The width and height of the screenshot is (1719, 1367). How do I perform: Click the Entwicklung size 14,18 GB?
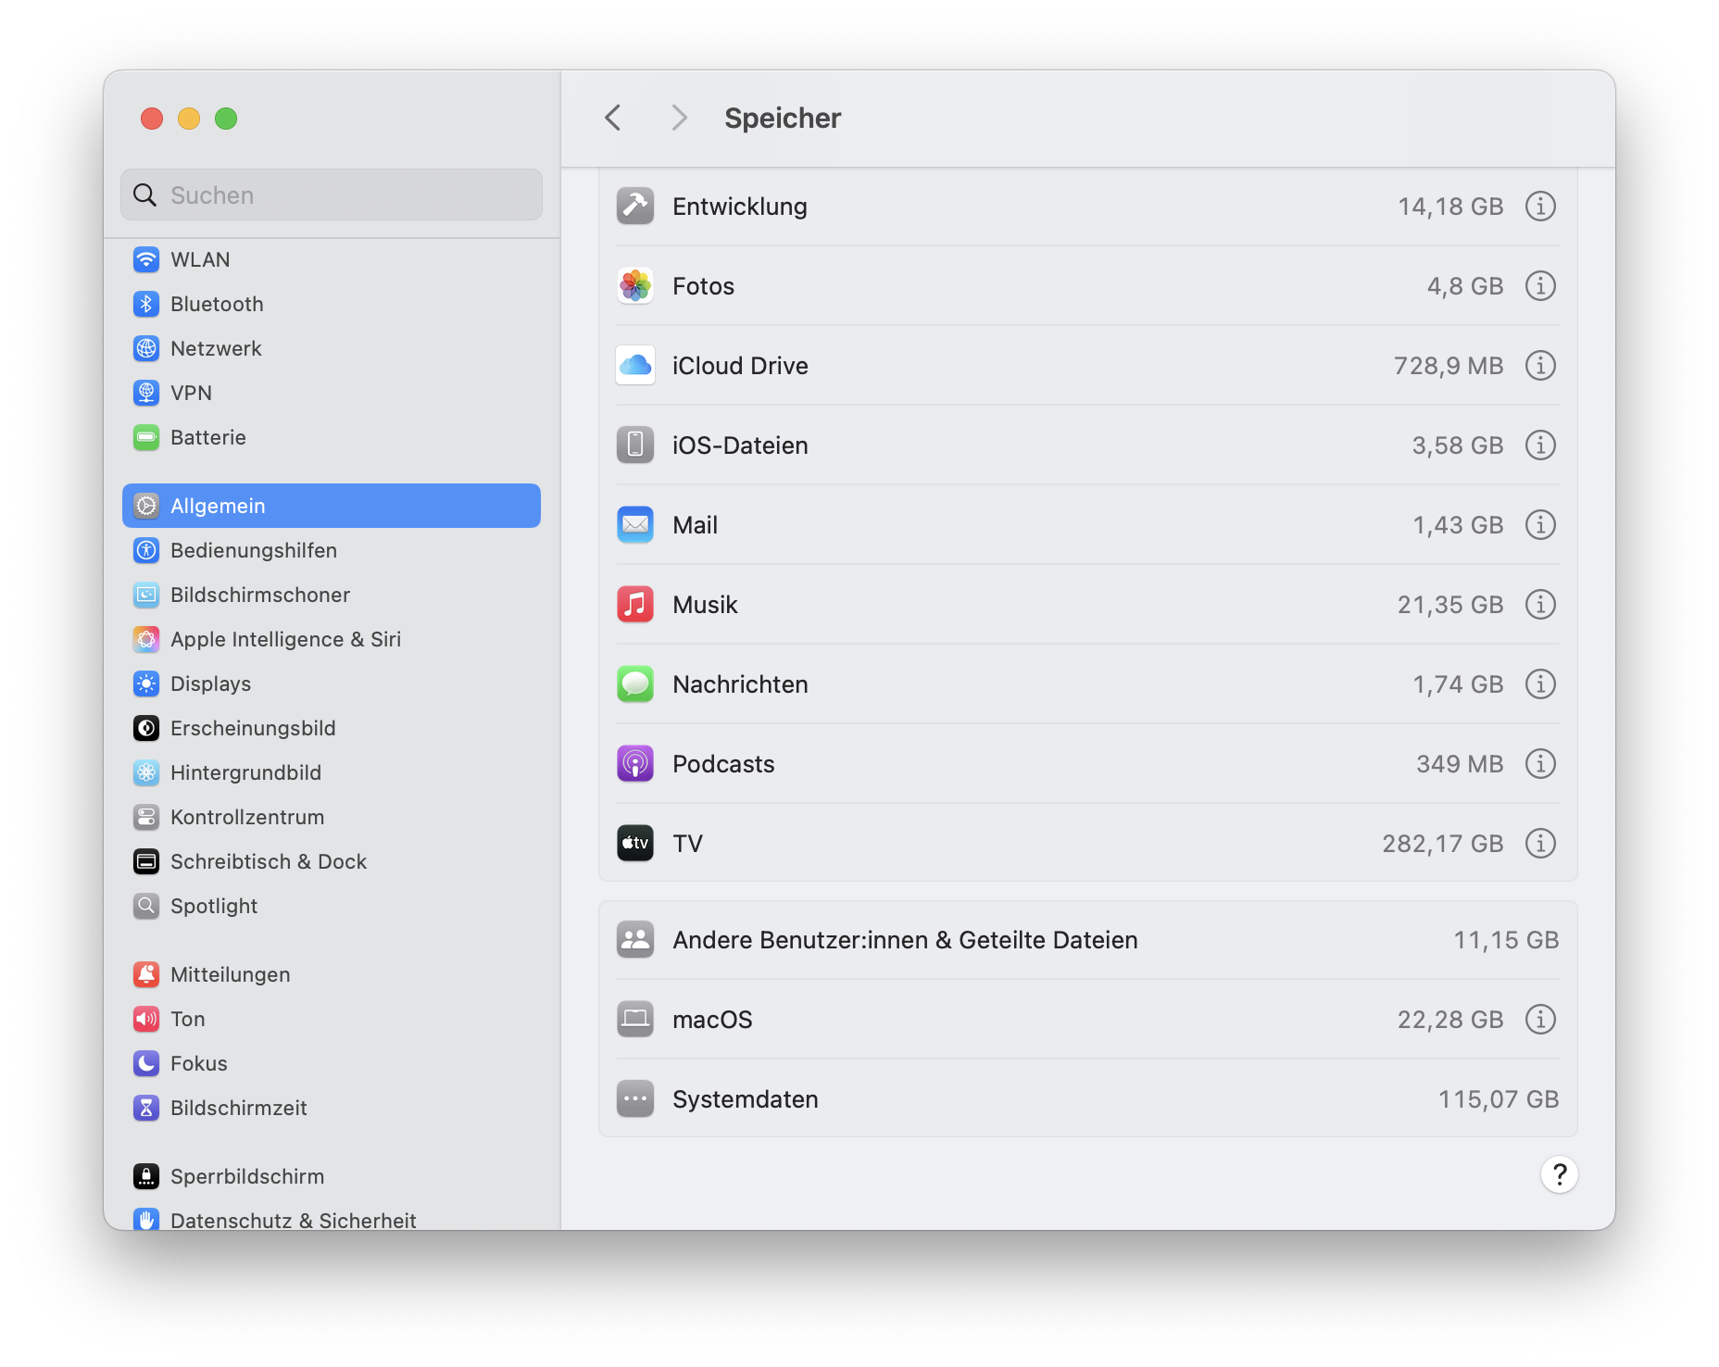click(1450, 207)
